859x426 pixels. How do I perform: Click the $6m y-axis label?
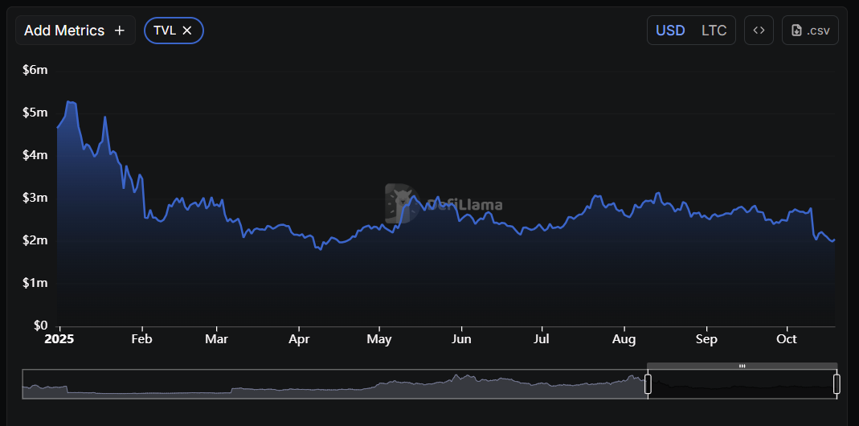pos(35,70)
